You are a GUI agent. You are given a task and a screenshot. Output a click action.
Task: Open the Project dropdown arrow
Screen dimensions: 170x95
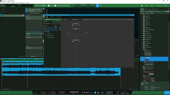162,6
